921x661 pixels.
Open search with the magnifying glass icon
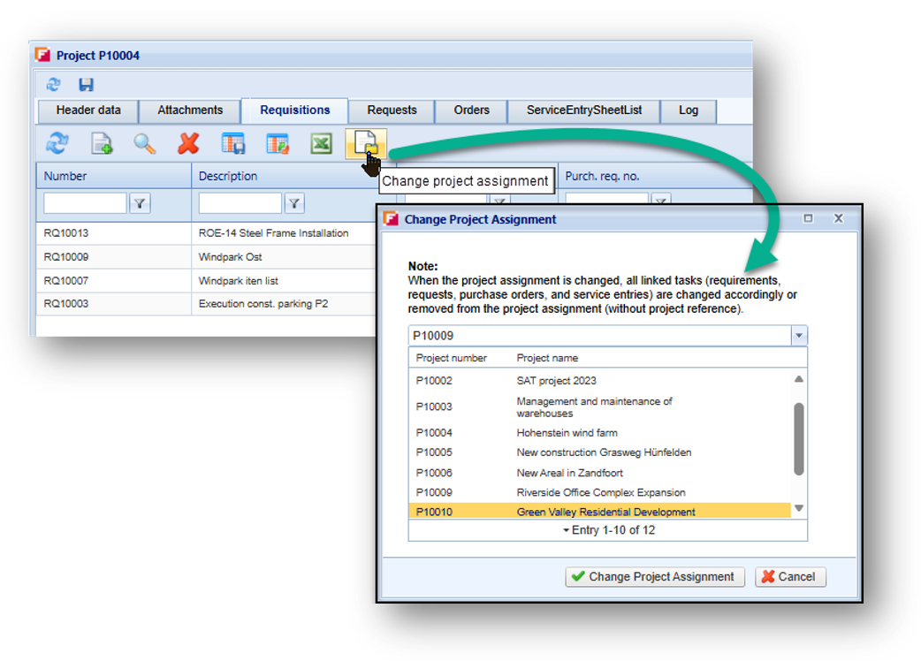click(x=144, y=143)
